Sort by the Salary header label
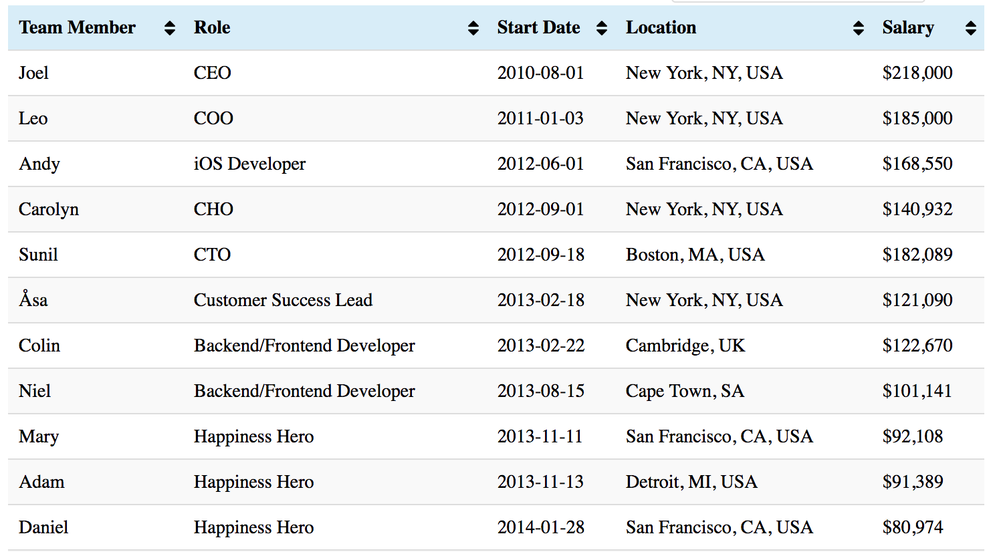Viewport: 991px width, 552px height. pyautogui.click(x=908, y=27)
